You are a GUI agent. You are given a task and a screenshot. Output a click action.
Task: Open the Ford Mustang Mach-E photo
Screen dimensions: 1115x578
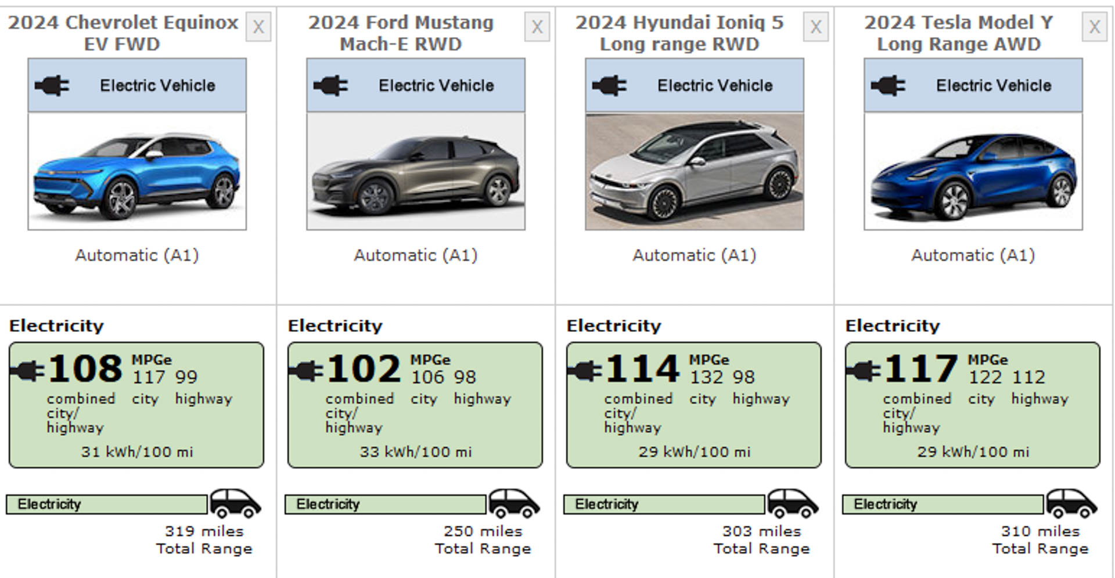point(416,172)
